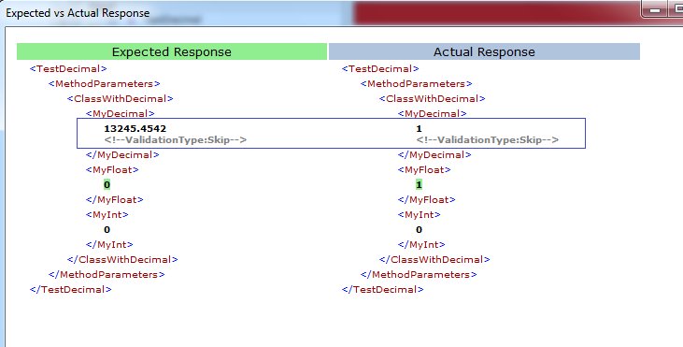Click MyInt value 0 in Actual Response
Screen dimensions: 683x347
tap(419, 230)
